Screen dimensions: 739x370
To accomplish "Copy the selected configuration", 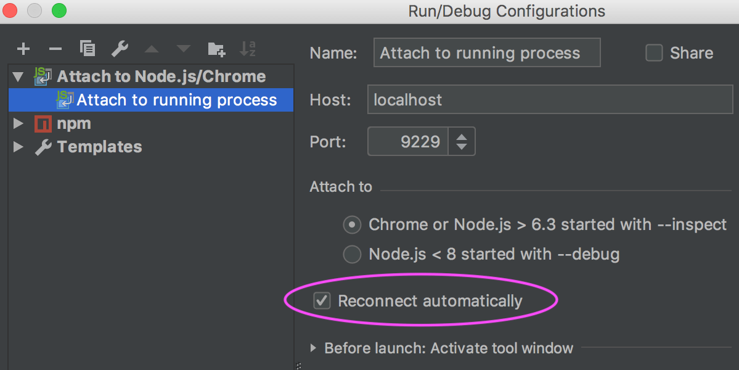I will pos(88,48).
